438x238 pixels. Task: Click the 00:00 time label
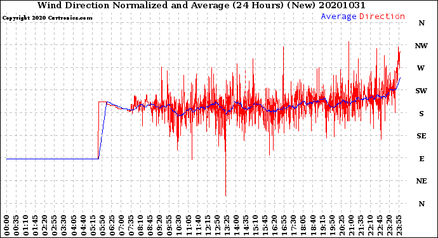(7, 225)
